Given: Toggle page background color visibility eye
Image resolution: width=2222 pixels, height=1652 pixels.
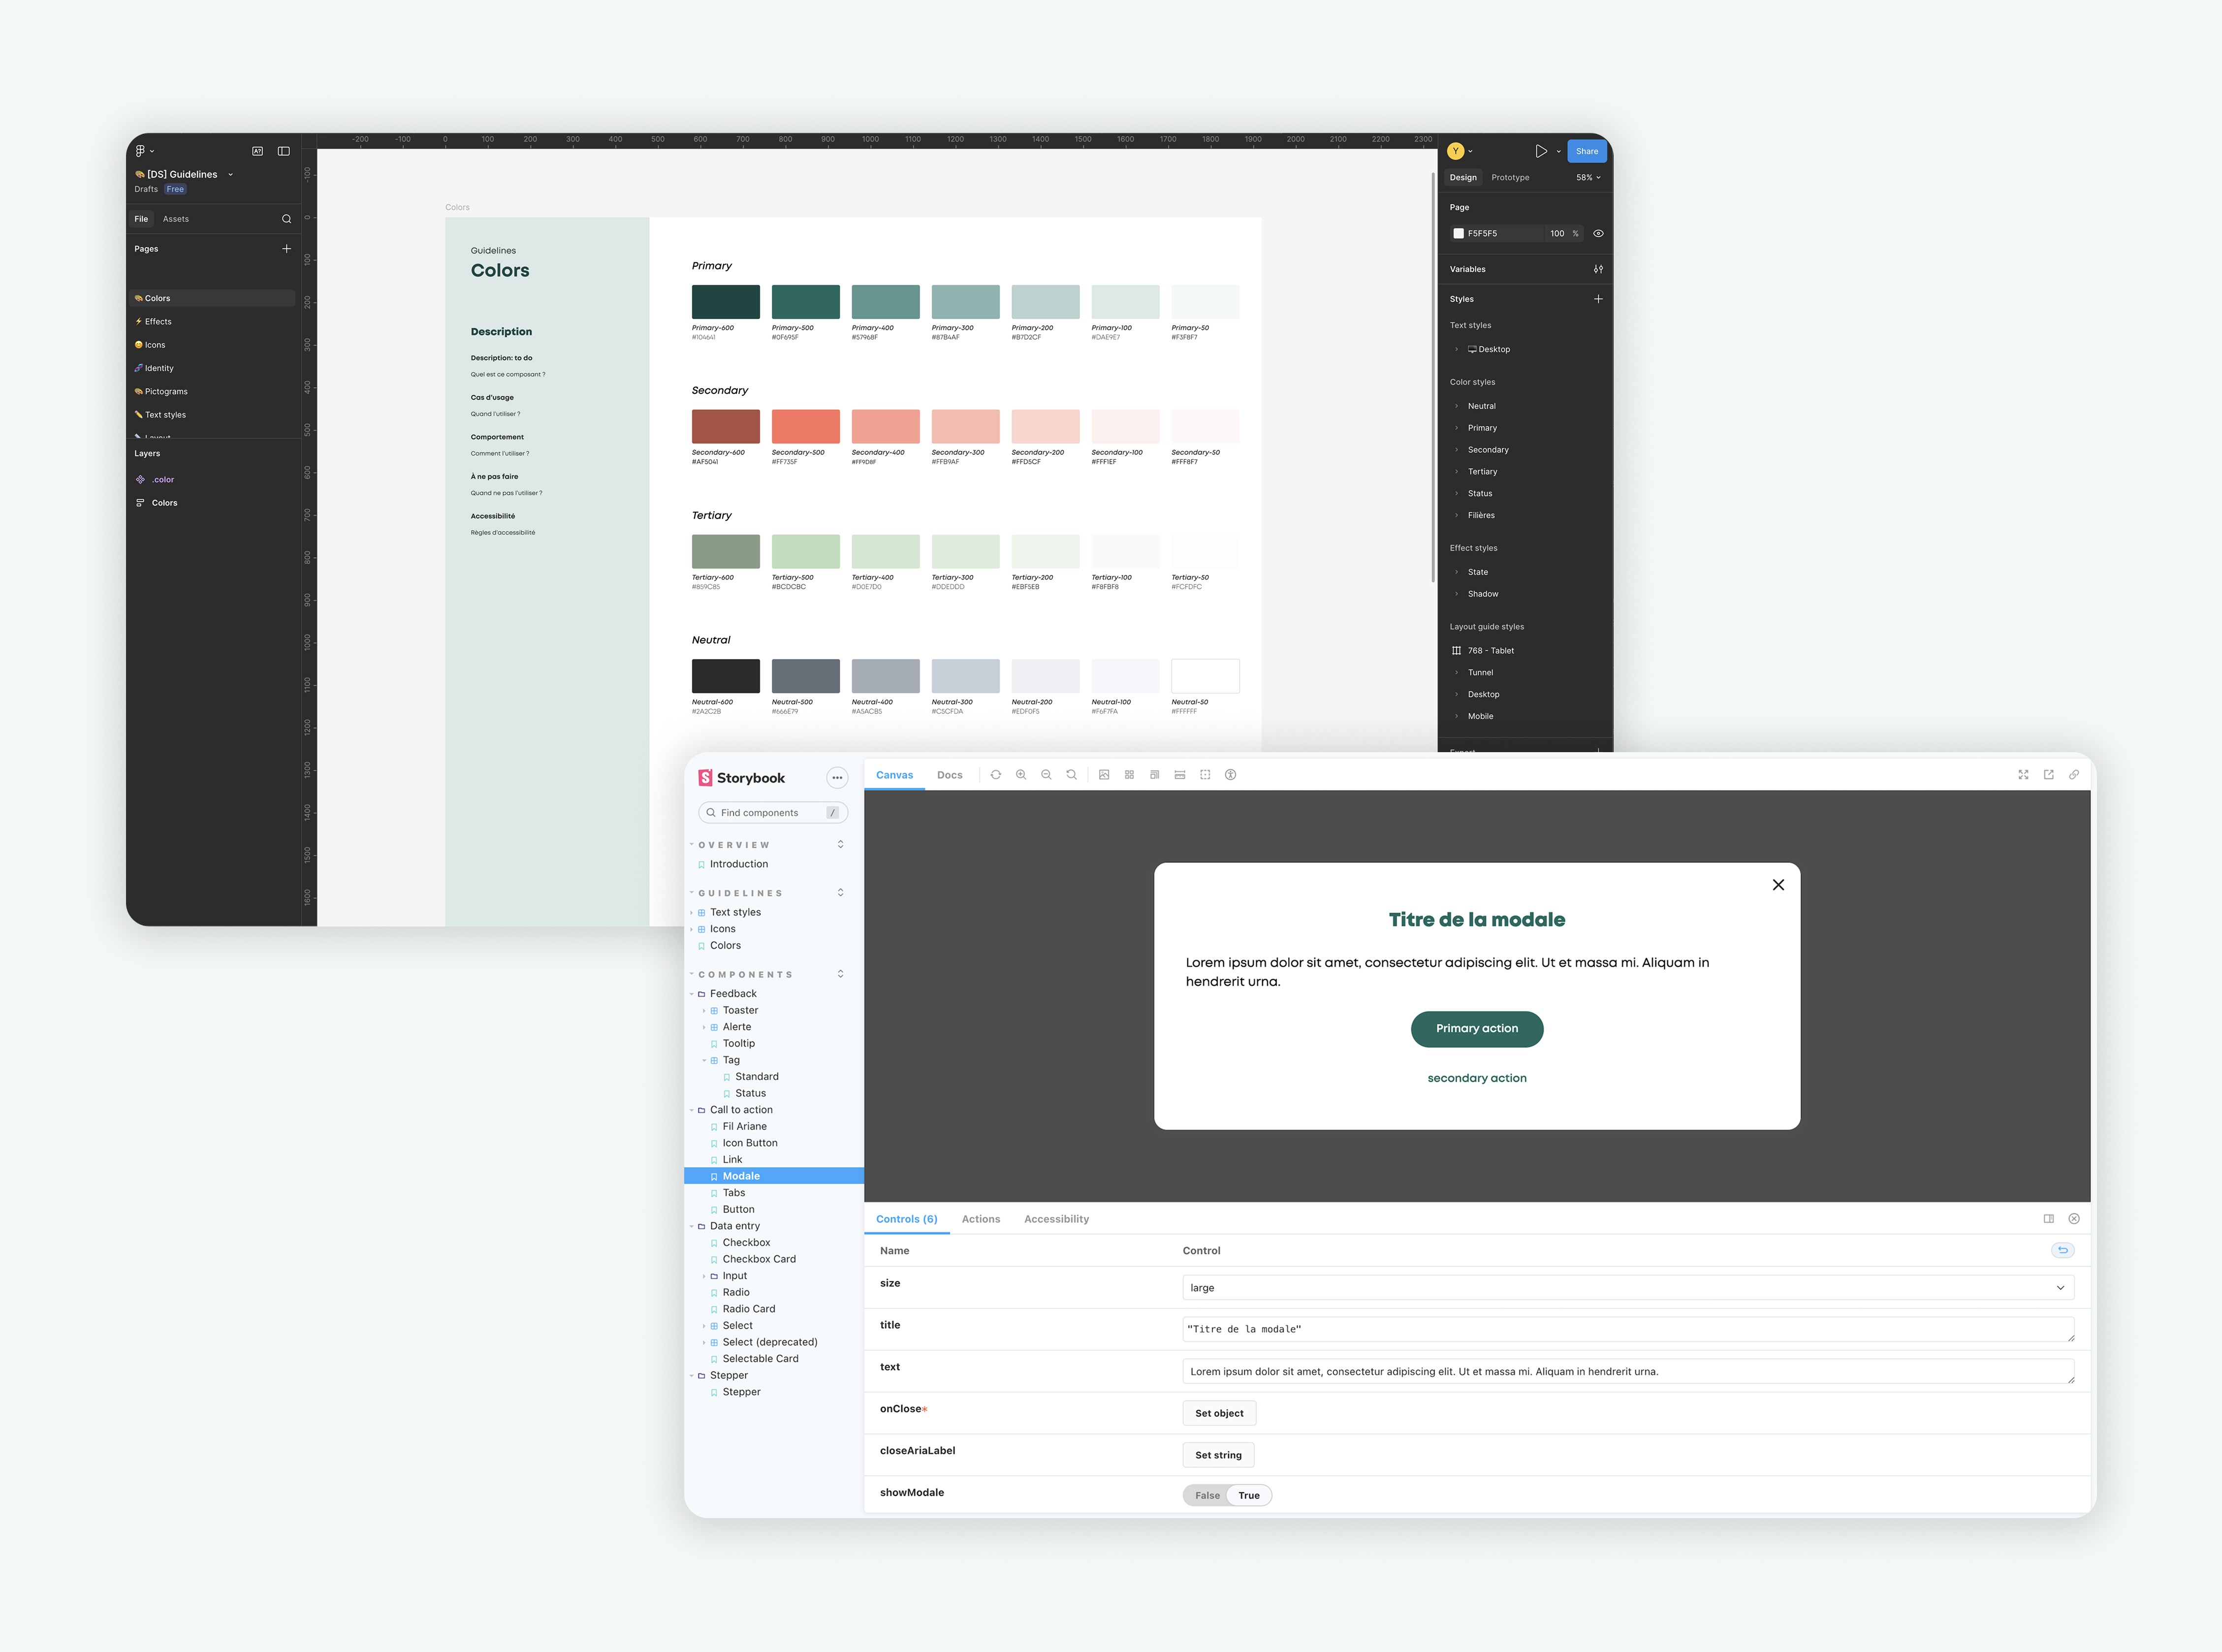Looking at the screenshot, I should 1598,234.
